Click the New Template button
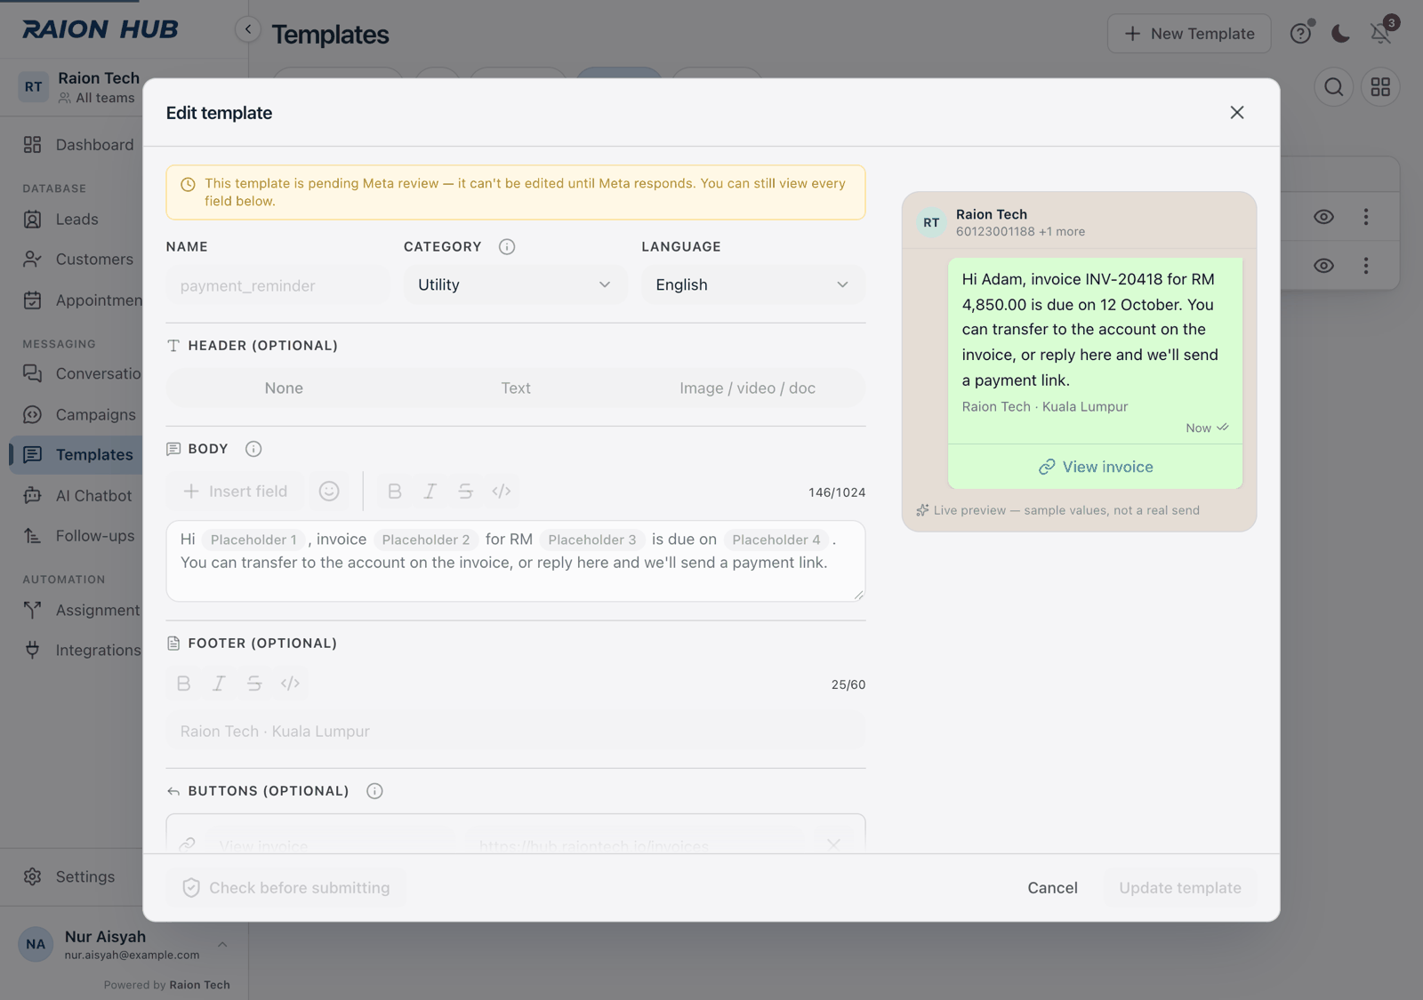Viewport: 1423px width, 1000px height. point(1189,34)
